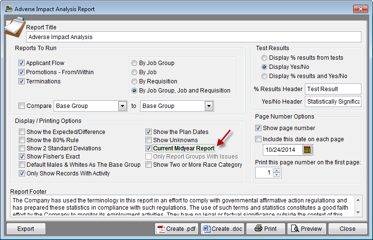The image size is (373, 240).
Task: Select Display % results and Yes/No
Action: [264, 76]
